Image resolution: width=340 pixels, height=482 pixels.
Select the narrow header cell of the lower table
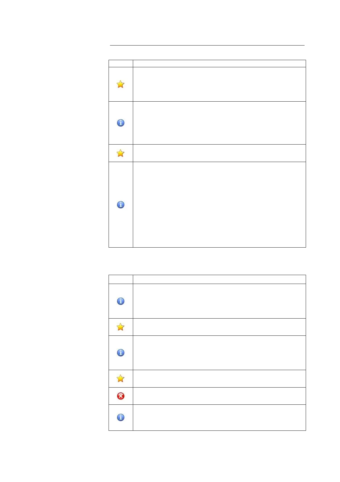click(x=121, y=279)
